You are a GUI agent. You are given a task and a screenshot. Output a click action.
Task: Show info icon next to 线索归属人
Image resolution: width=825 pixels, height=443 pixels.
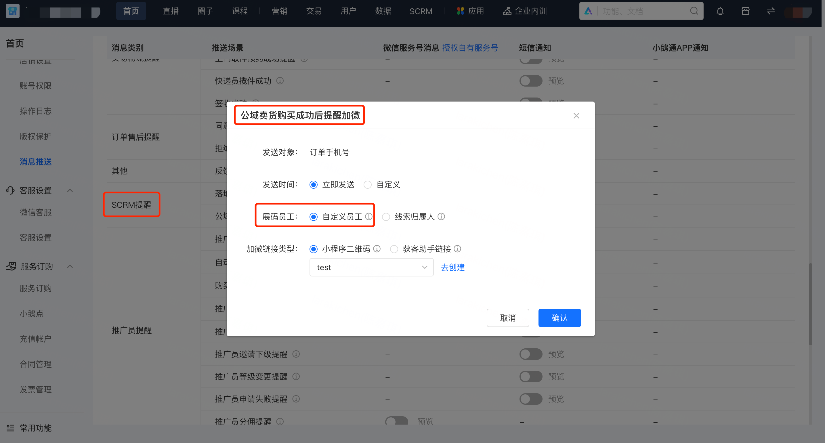point(441,217)
